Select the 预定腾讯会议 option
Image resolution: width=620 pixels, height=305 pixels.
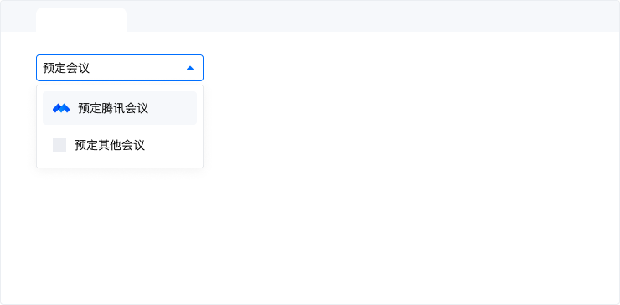(x=120, y=108)
